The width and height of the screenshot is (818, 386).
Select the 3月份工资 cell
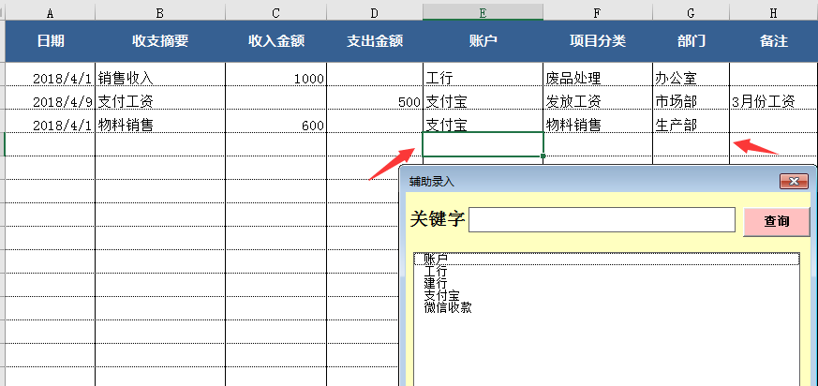(774, 98)
